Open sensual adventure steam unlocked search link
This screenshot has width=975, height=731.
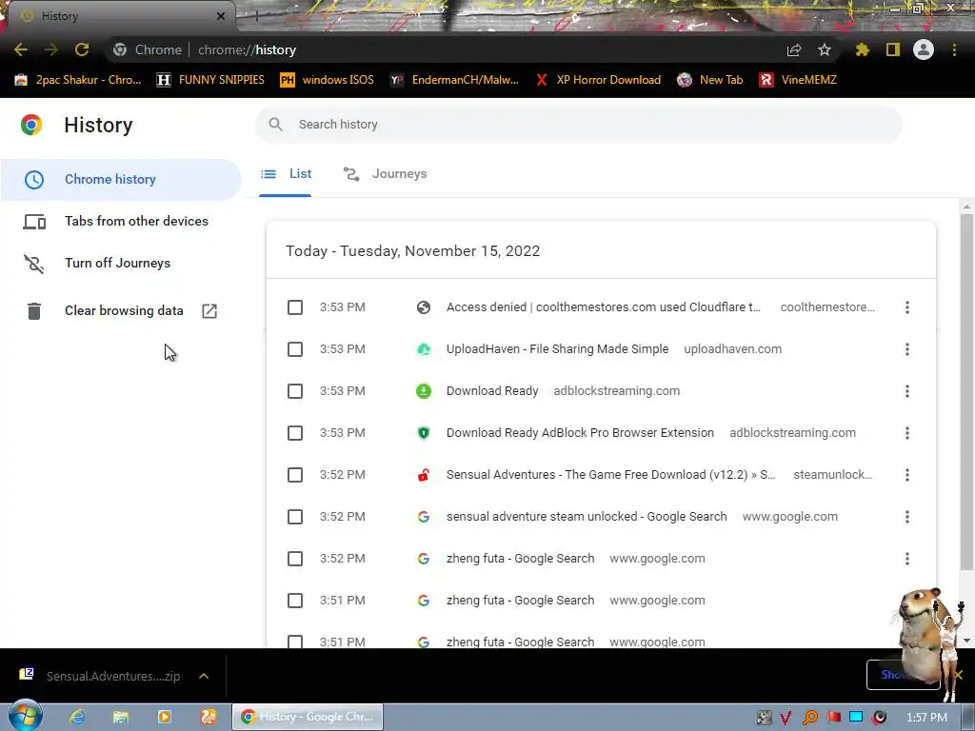click(587, 517)
